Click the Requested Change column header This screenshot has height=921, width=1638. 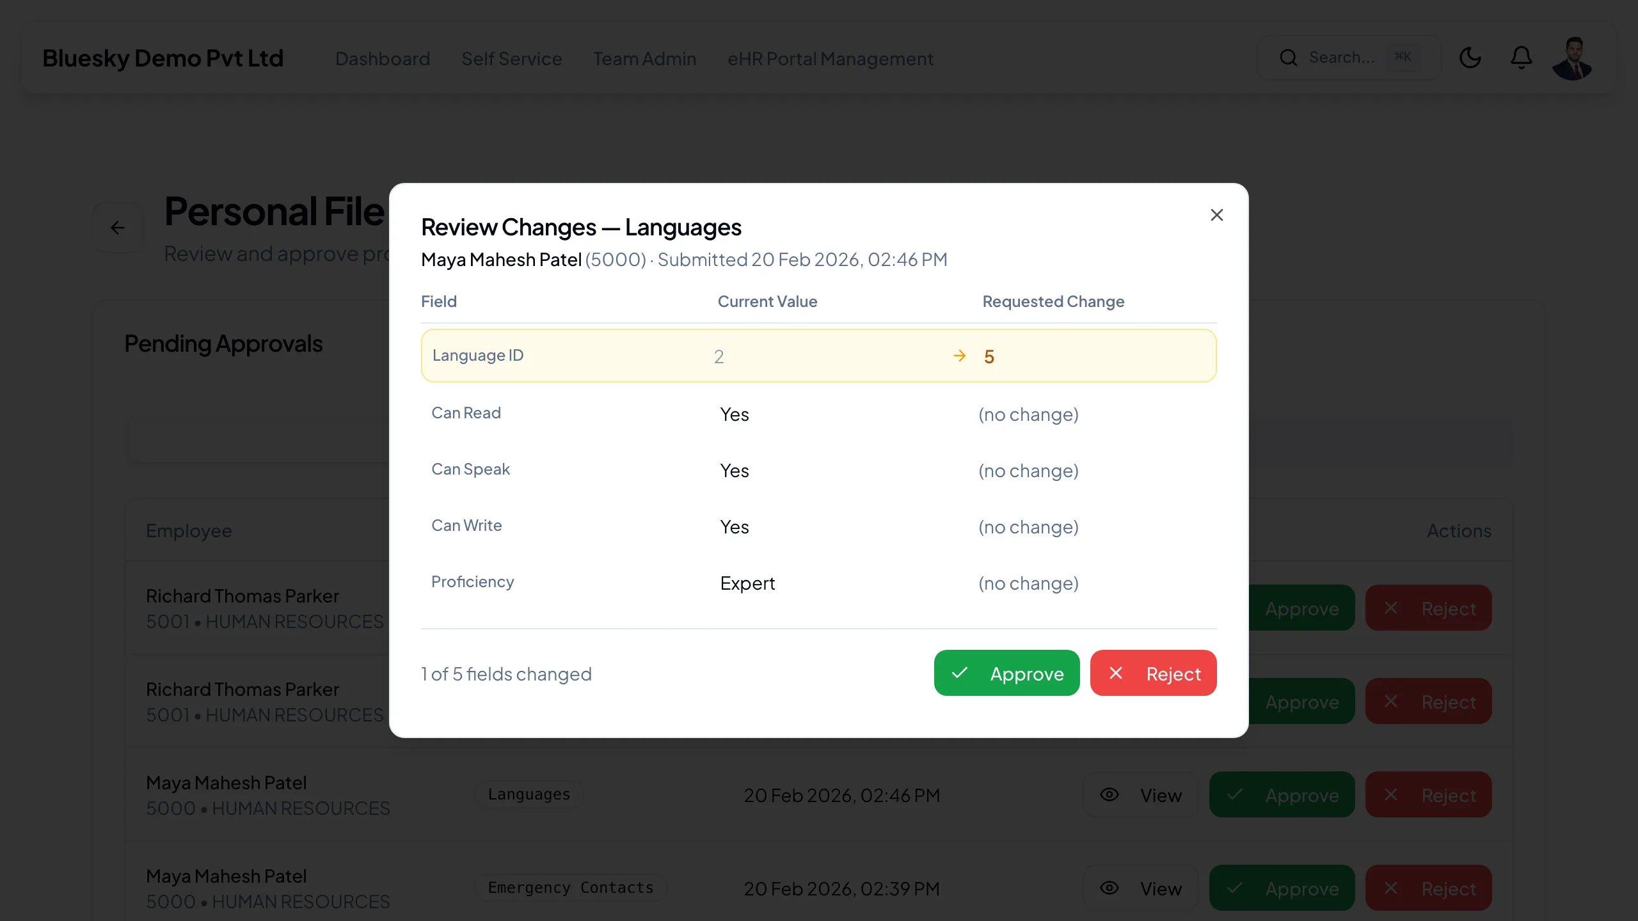click(x=1053, y=301)
